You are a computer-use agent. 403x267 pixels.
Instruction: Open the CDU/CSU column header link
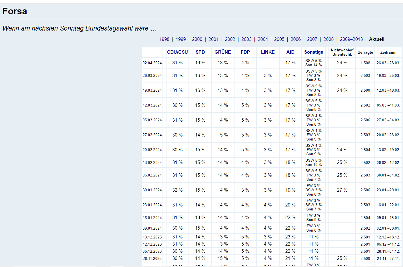tap(177, 52)
